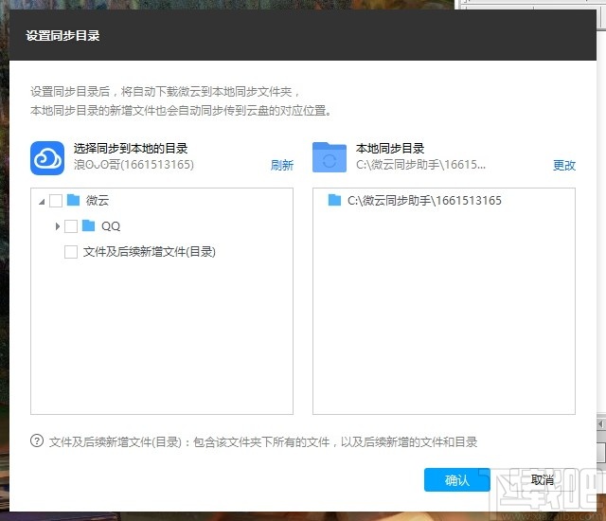Expand the QQ folder node
The image size is (606, 521).
58,226
